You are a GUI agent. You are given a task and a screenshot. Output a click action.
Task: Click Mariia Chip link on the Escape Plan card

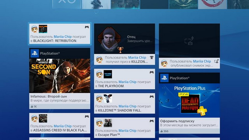click(128, 131)
